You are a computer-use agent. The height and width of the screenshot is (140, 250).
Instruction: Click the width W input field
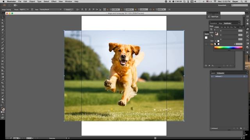click(x=144, y=9)
